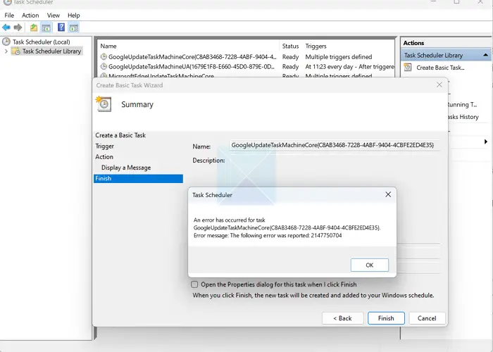This screenshot has height=352, width=493.
Task: Select the GoogleUpdateTaskMachineUA task row
Action: [x=246, y=66]
